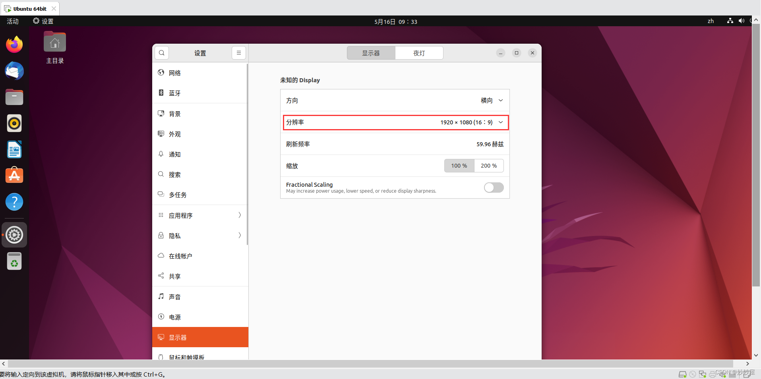Close the Settings window
Screen dimensions: 761x379
pyautogui.click(x=533, y=53)
